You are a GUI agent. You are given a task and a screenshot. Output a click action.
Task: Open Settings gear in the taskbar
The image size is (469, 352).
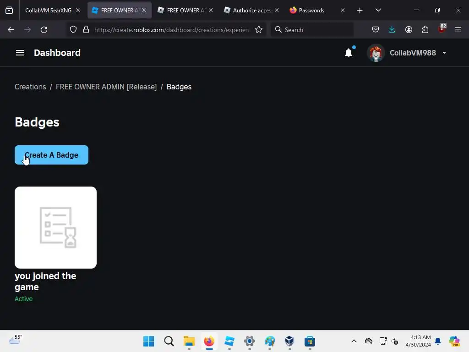(x=250, y=341)
